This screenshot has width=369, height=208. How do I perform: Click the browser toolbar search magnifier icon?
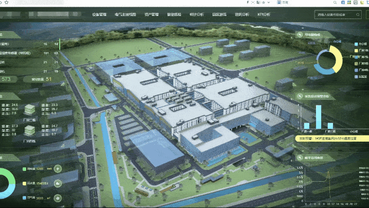coord(335,3)
